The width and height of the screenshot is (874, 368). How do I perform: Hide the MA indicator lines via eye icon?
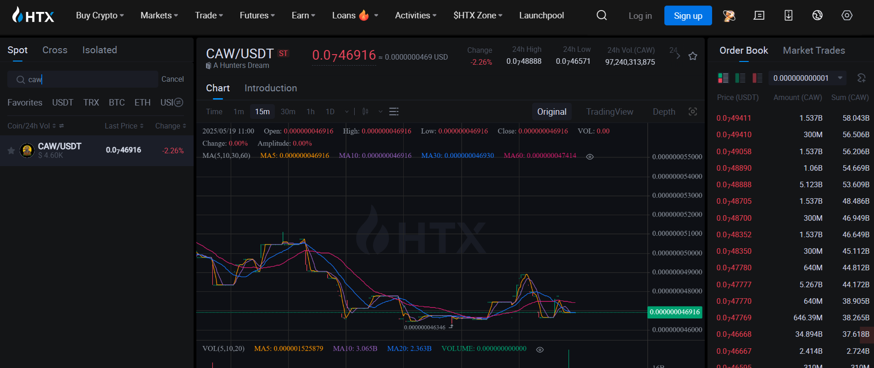pyautogui.click(x=590, y=156)
